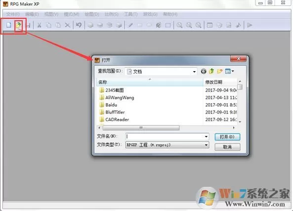
Task: Click the Open (打开) button
Action: [227, 137]
